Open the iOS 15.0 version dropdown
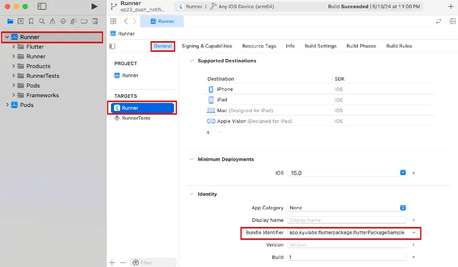This screenshot has width=458, height=267. 403,173
